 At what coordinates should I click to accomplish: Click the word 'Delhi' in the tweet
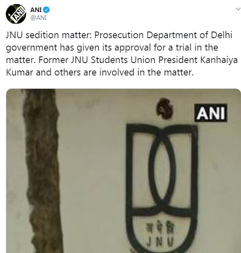coord(222,35)
